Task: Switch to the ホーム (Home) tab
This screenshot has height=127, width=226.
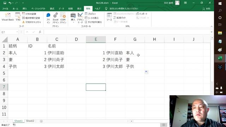Action: click(16, 8)
